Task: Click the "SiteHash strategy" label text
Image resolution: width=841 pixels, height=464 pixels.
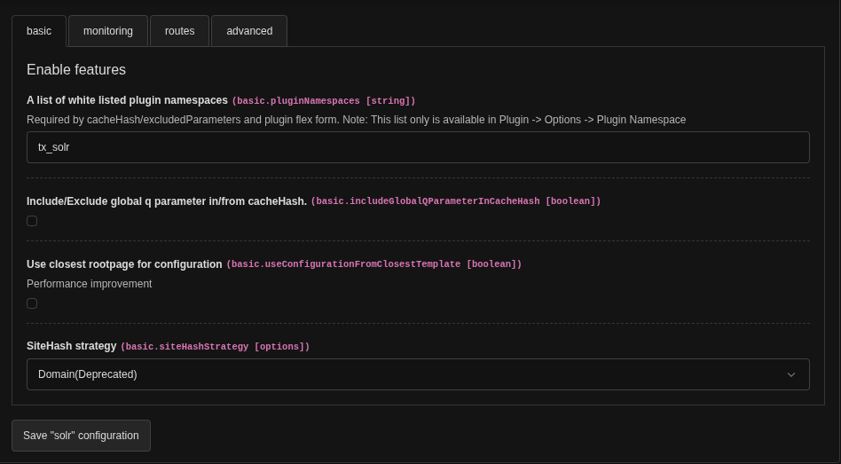Action: pyautogui.click(x=71, y=346)
